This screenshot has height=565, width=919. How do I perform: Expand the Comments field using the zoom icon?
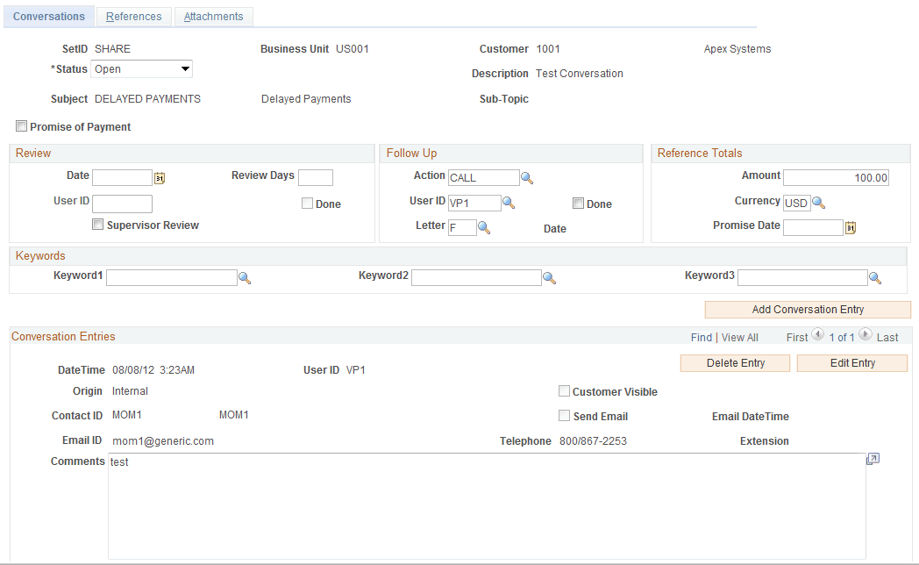[873, 458]
